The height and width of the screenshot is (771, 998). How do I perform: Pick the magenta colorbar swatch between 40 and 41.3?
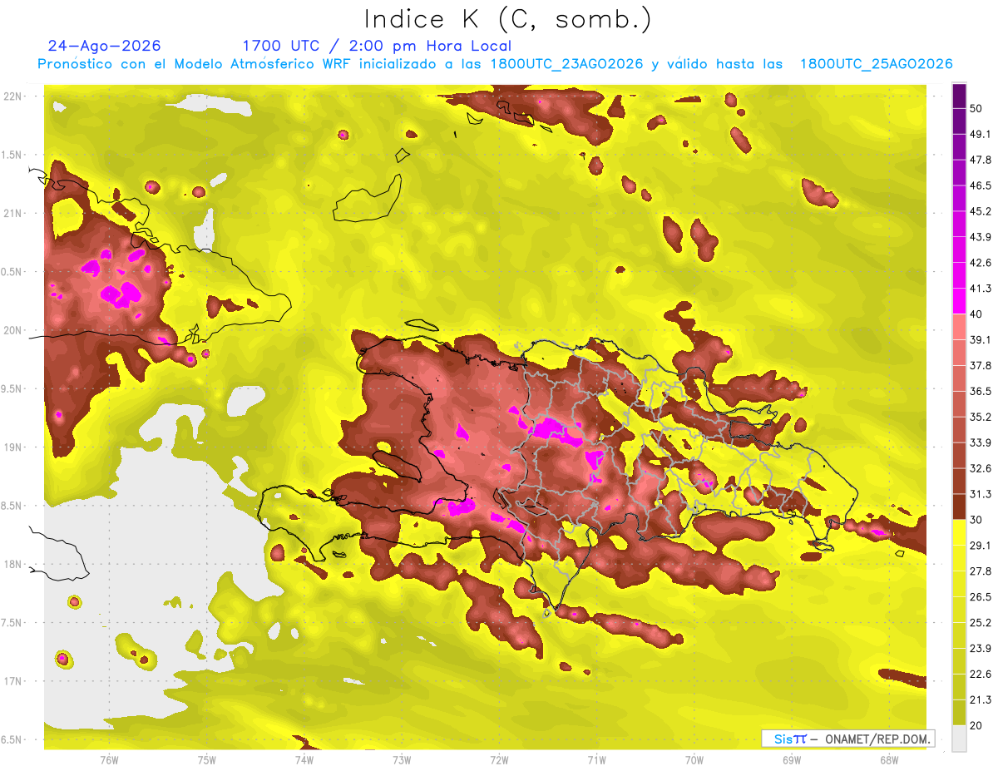point(959,301)
